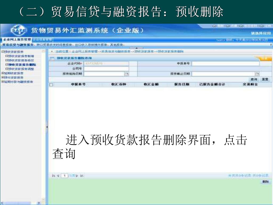Click the query panel header icon
The height and width of the screenshot is (205, 273).
click(52, 58)
